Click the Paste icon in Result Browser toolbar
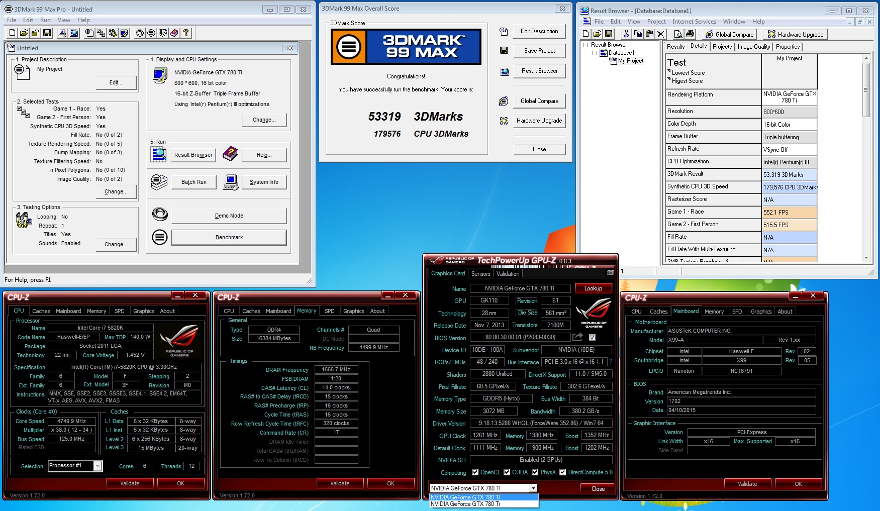880x511 pixels. click(649, 34)
